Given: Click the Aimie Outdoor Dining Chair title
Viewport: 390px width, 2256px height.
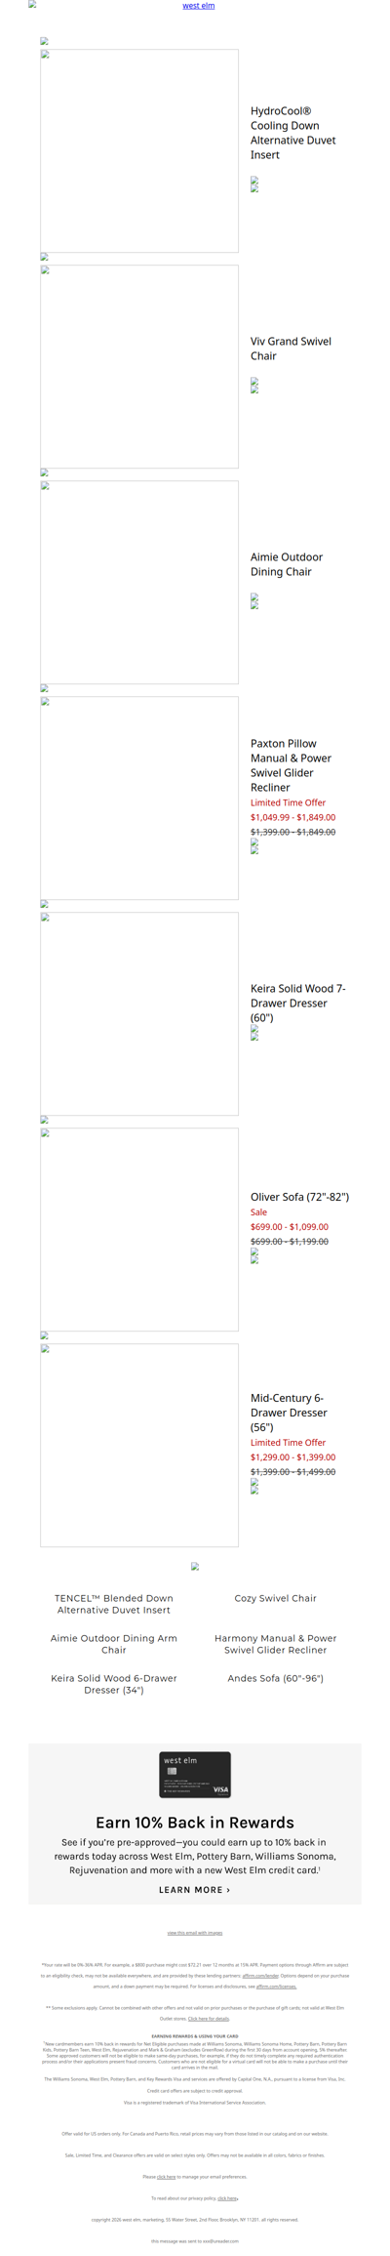Looking at the screenshot, I should (287, 564).
